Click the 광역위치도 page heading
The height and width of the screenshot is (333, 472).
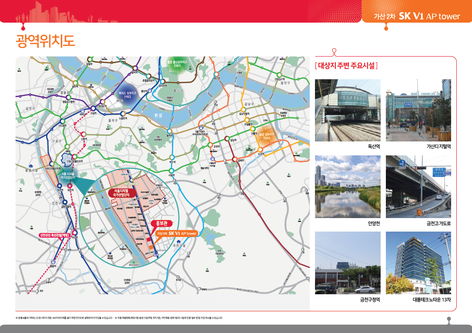(45, 41)
